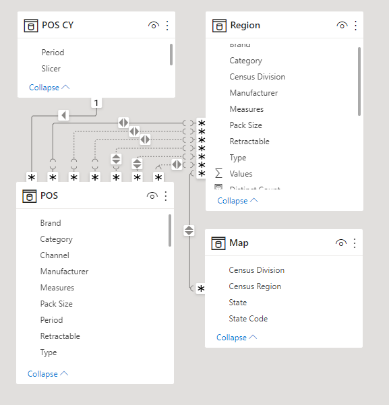Screen dimensions: 389x405
Task: Open more options for Map table
Action: (x=355, y=243)
